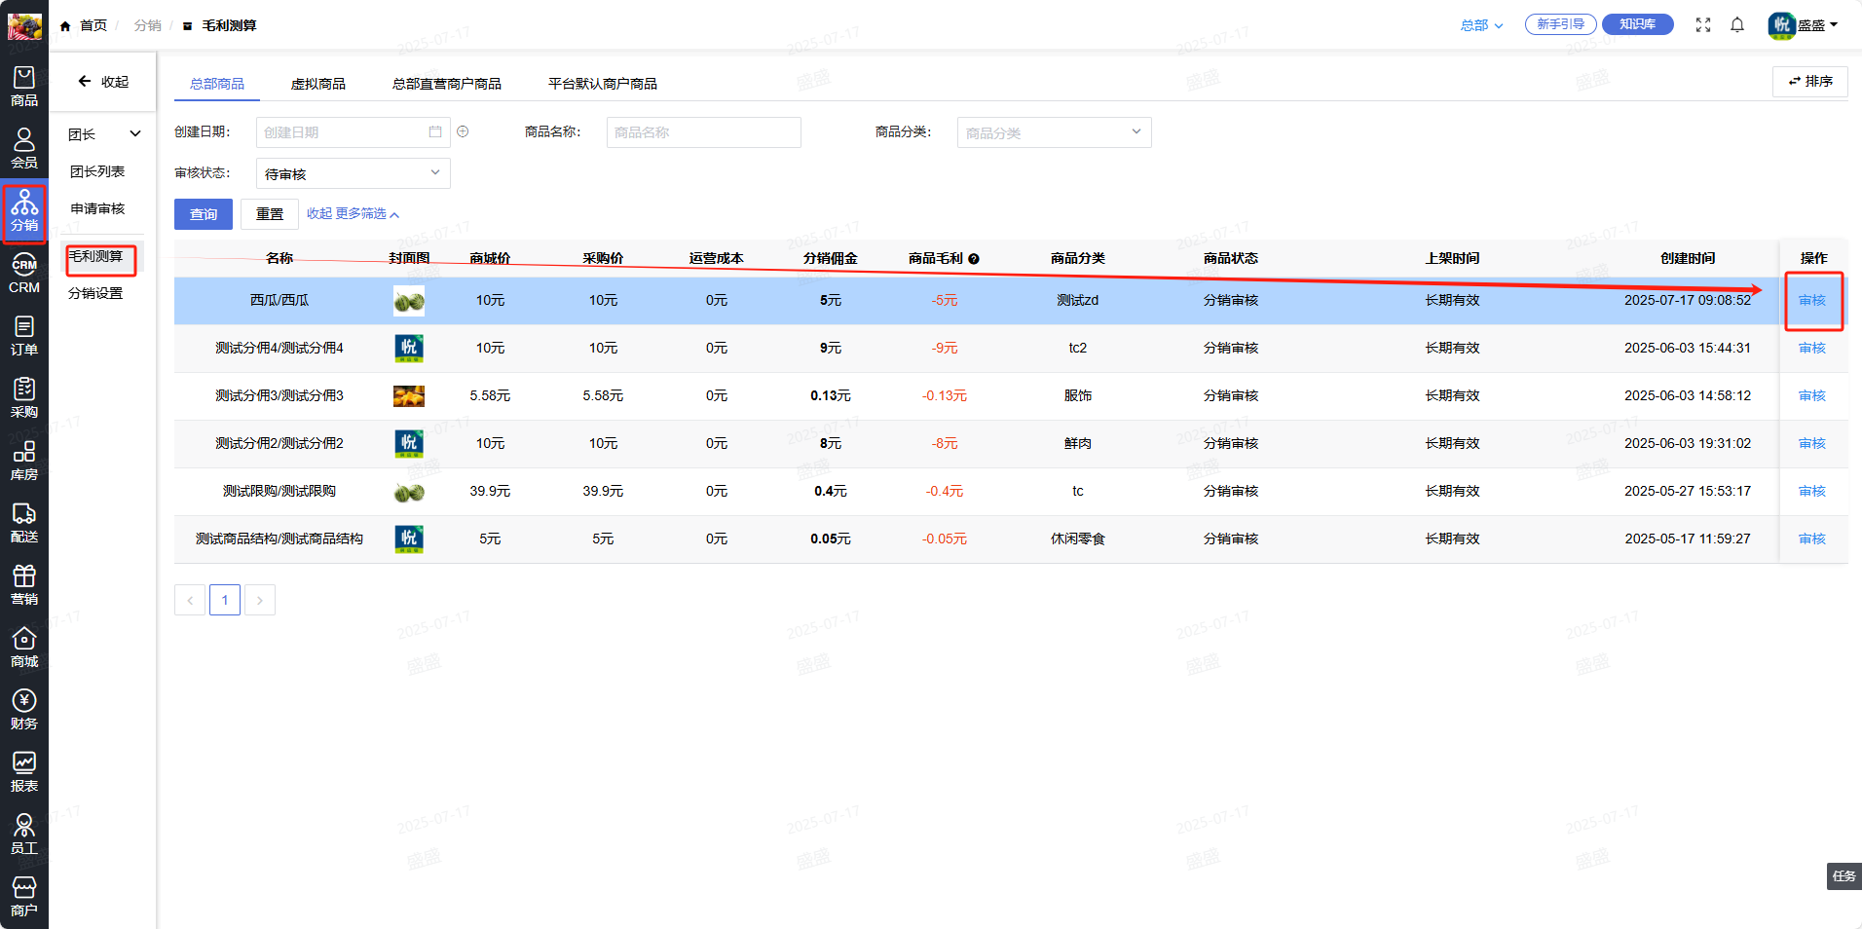Click the notification bell icon
Viewport: 1862px width, 929px height.
tap(1737, 25)
